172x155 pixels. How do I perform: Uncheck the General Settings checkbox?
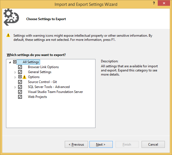[x=20, y=72]
